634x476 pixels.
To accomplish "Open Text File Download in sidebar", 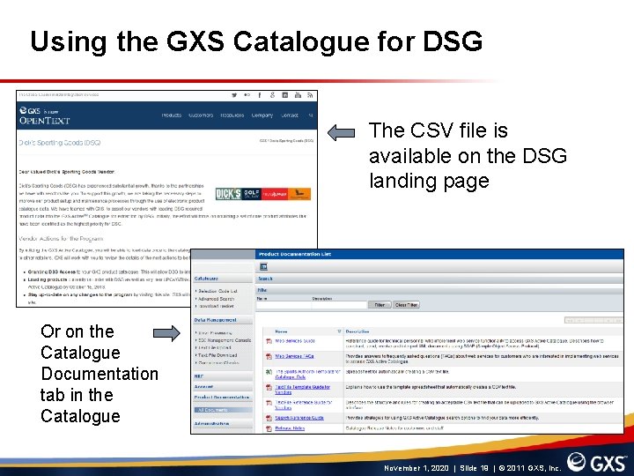I will coord(217,355).
